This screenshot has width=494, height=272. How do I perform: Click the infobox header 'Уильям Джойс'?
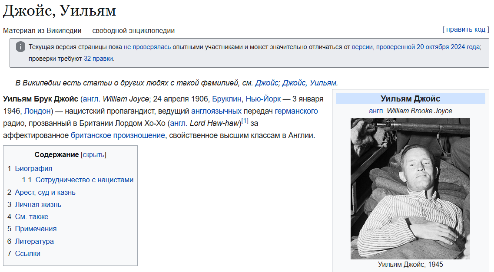tap(410, 99)
